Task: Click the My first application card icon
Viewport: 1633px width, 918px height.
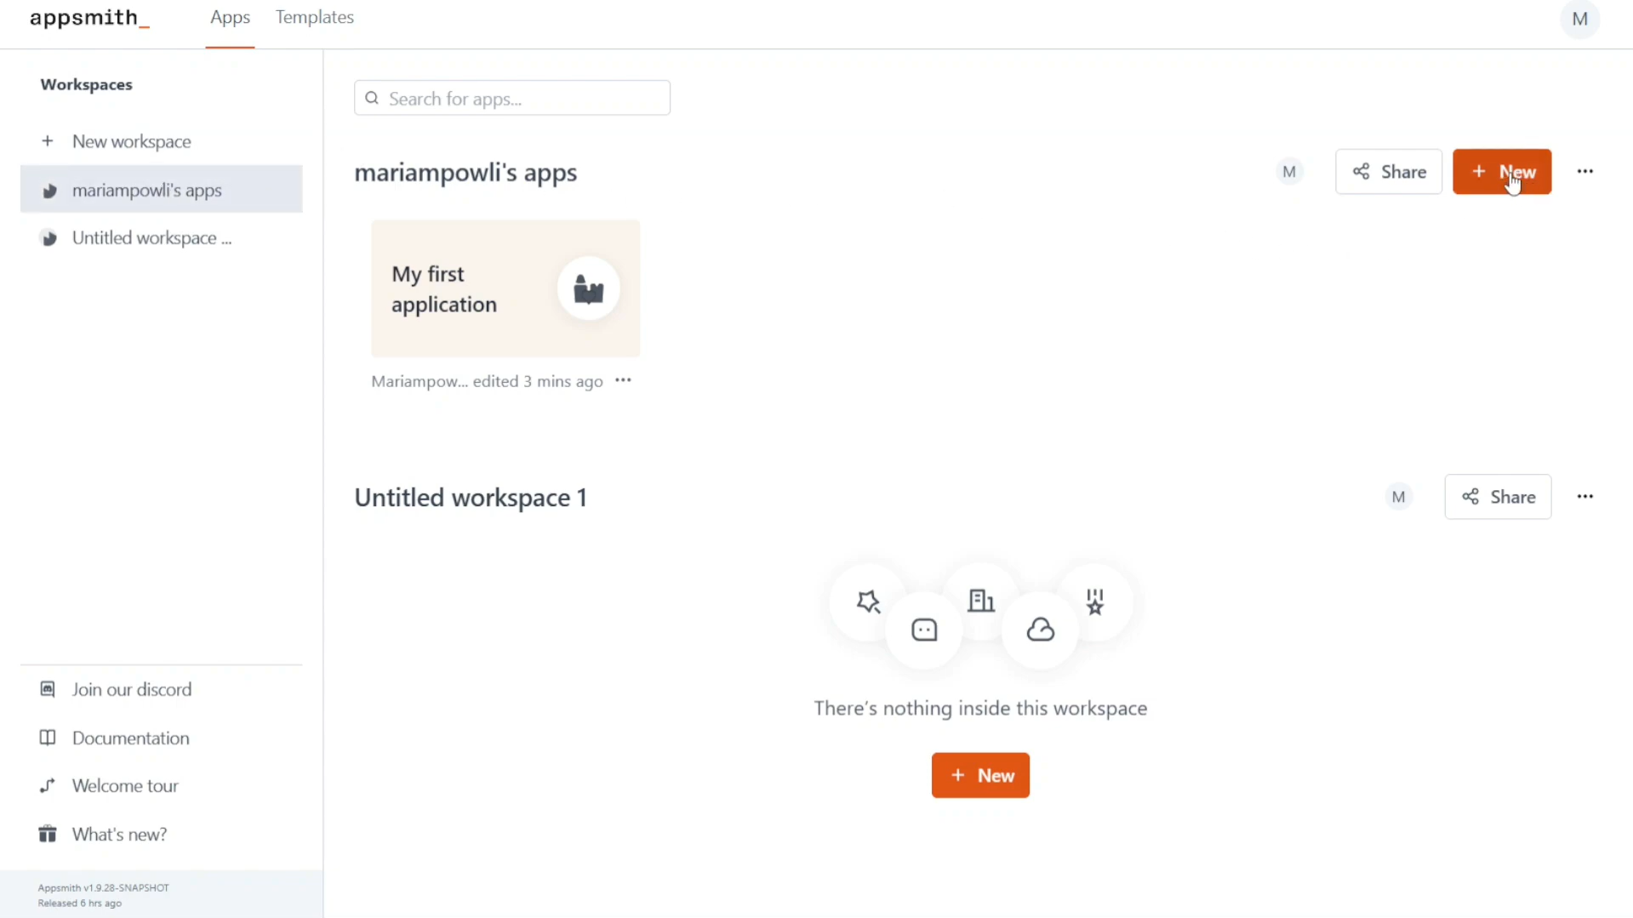Action: click(x=588, y=288)
